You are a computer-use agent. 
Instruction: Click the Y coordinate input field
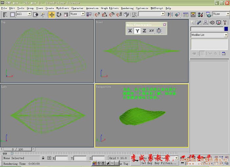pos(80,158)
